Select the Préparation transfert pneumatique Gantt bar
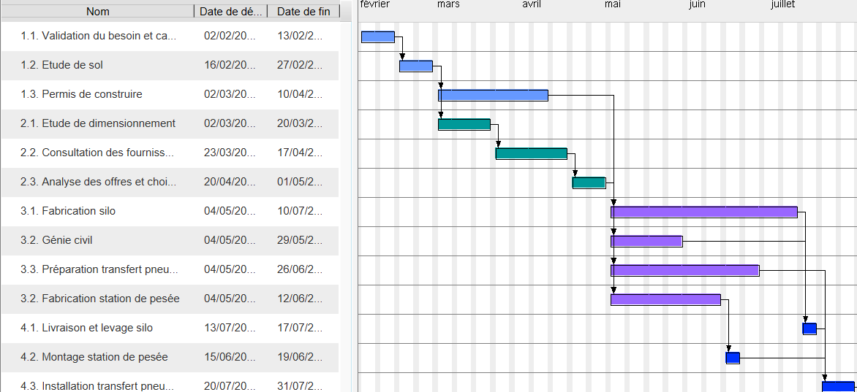 point(685,271)
